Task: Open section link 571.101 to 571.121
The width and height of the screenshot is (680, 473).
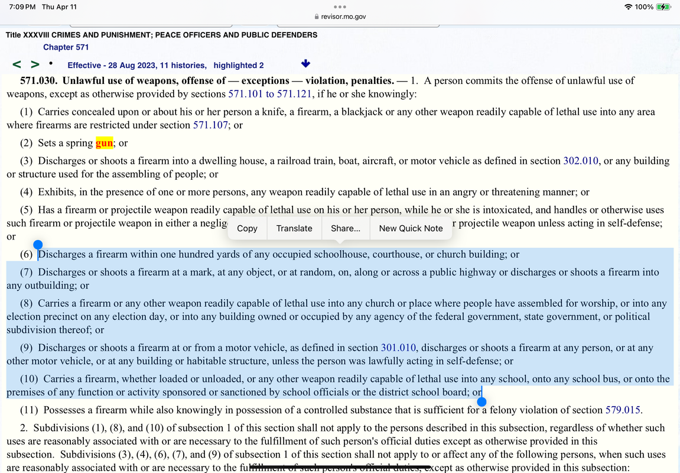Action: click(x=270, y=94)
